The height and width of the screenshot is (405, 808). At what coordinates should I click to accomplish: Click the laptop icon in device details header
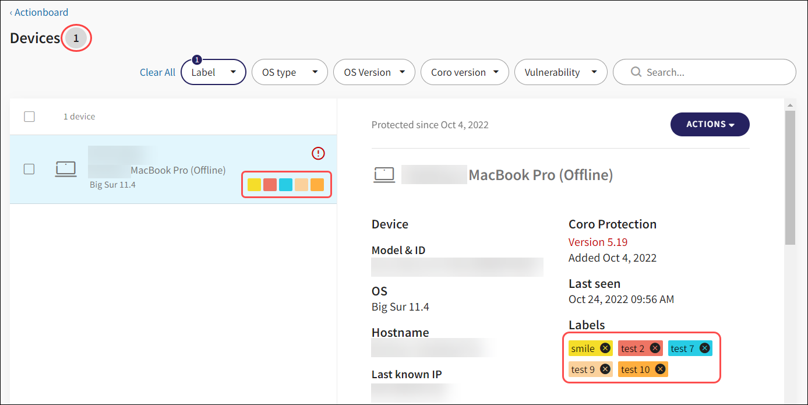[x=384, y=175]
